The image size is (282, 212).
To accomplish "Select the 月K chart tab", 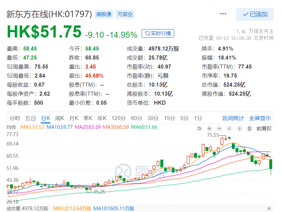I will [74, 118].
